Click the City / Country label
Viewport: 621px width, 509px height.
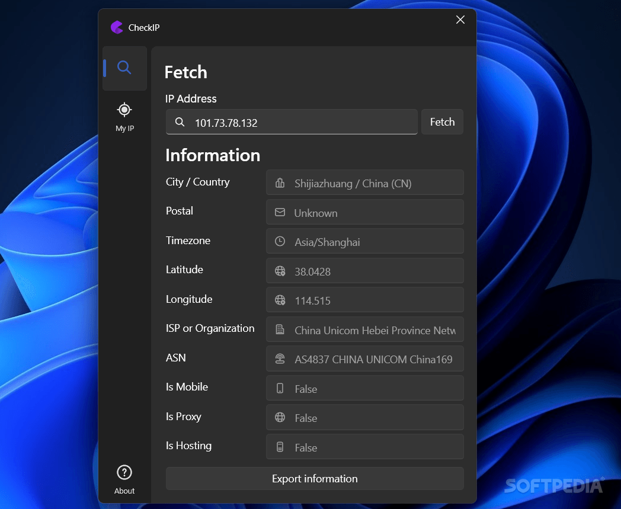[198, 182]
